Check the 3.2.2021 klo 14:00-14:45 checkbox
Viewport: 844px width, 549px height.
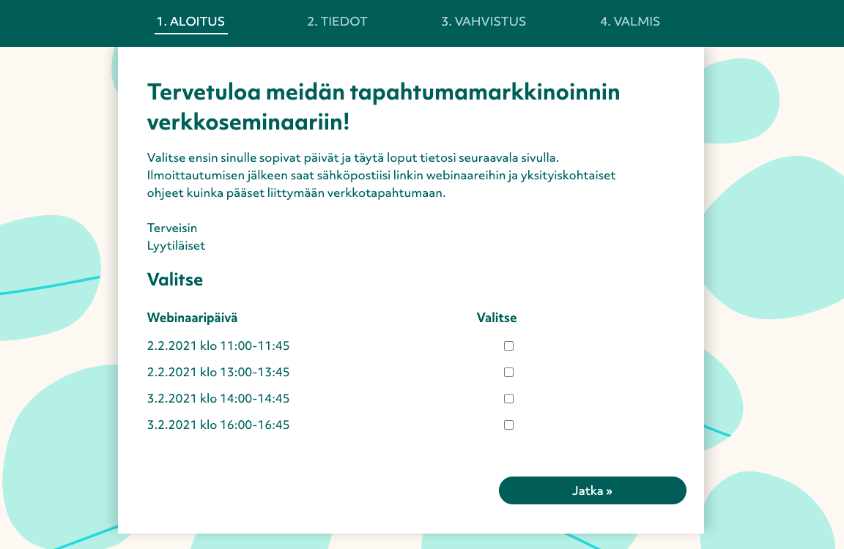(x=508, y=399)
